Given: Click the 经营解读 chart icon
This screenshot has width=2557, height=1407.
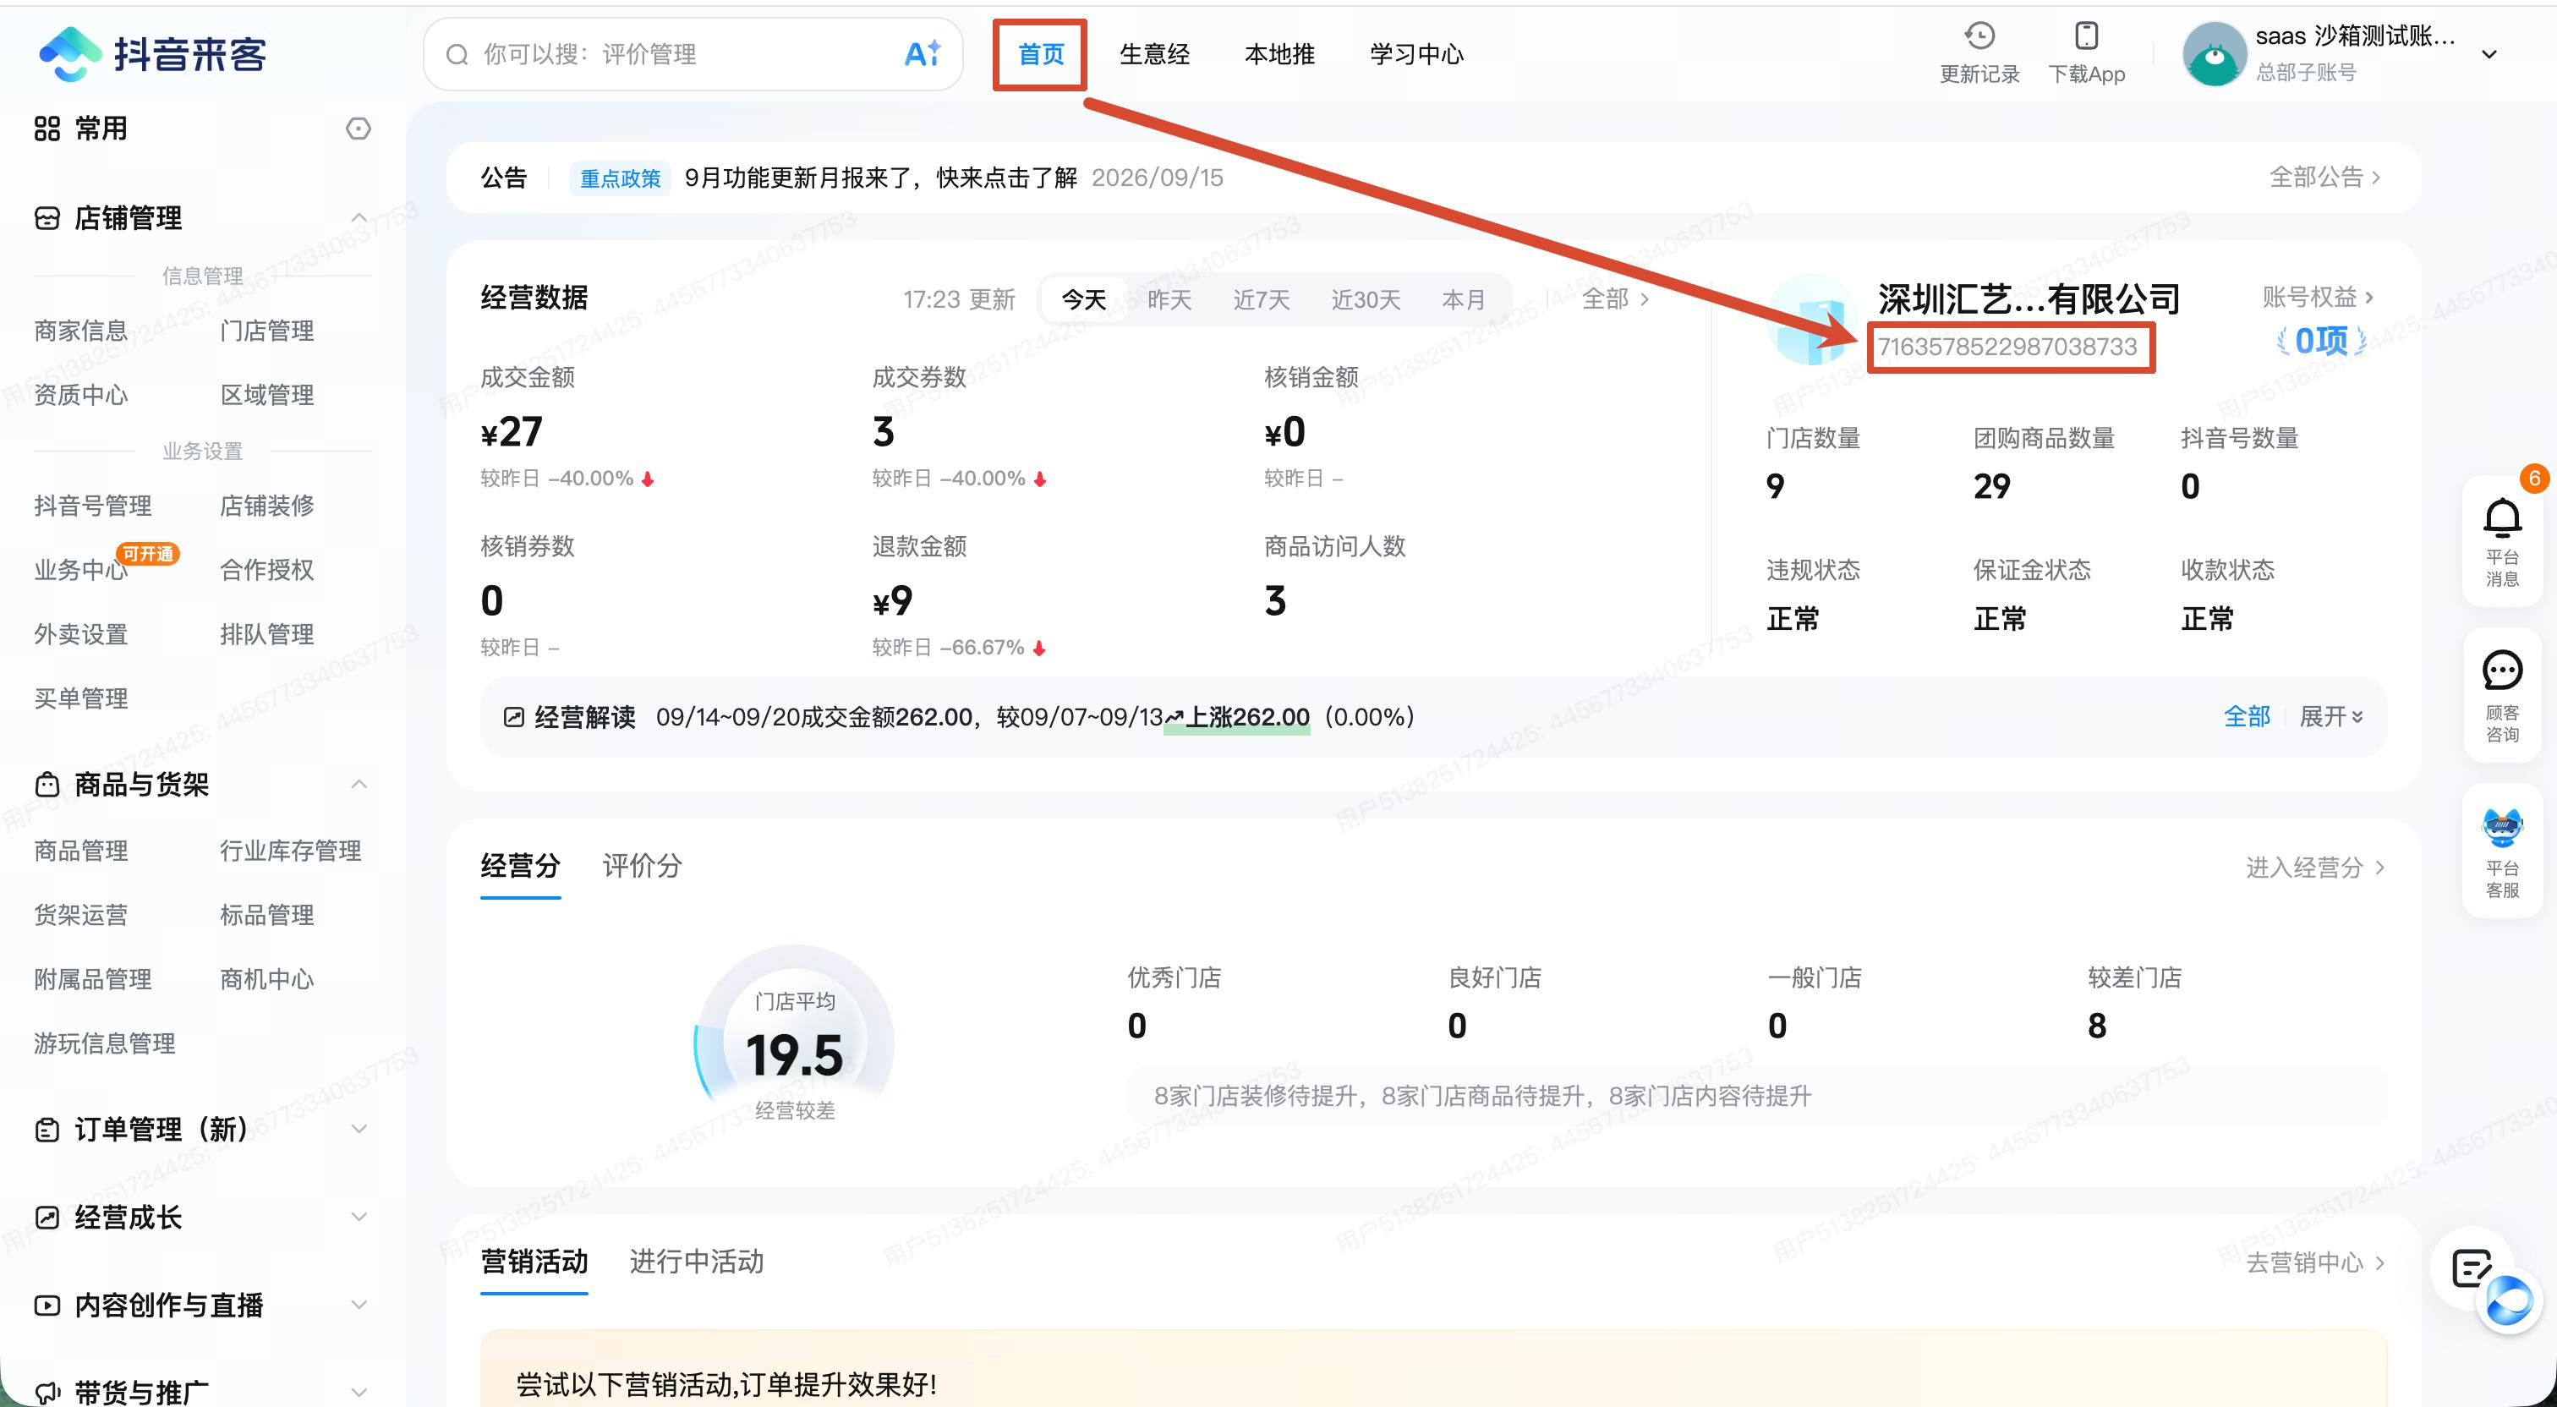Looking at the screenshot, I should point(513,717).
